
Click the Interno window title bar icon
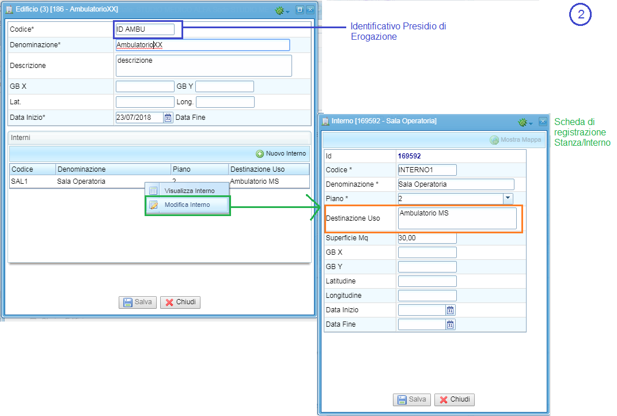coord(325,121)
